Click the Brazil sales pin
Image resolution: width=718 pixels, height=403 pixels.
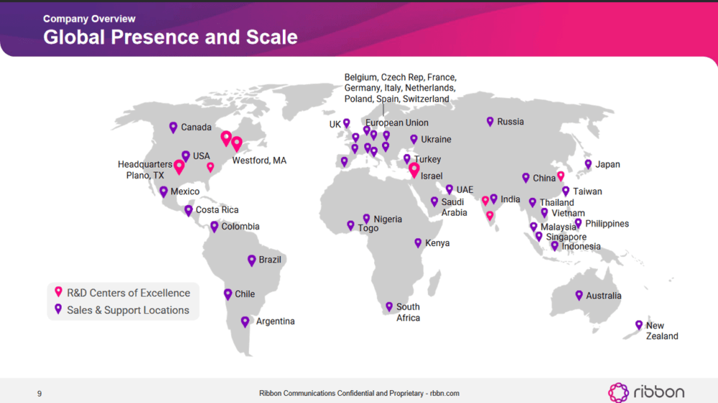coord(251,261)
